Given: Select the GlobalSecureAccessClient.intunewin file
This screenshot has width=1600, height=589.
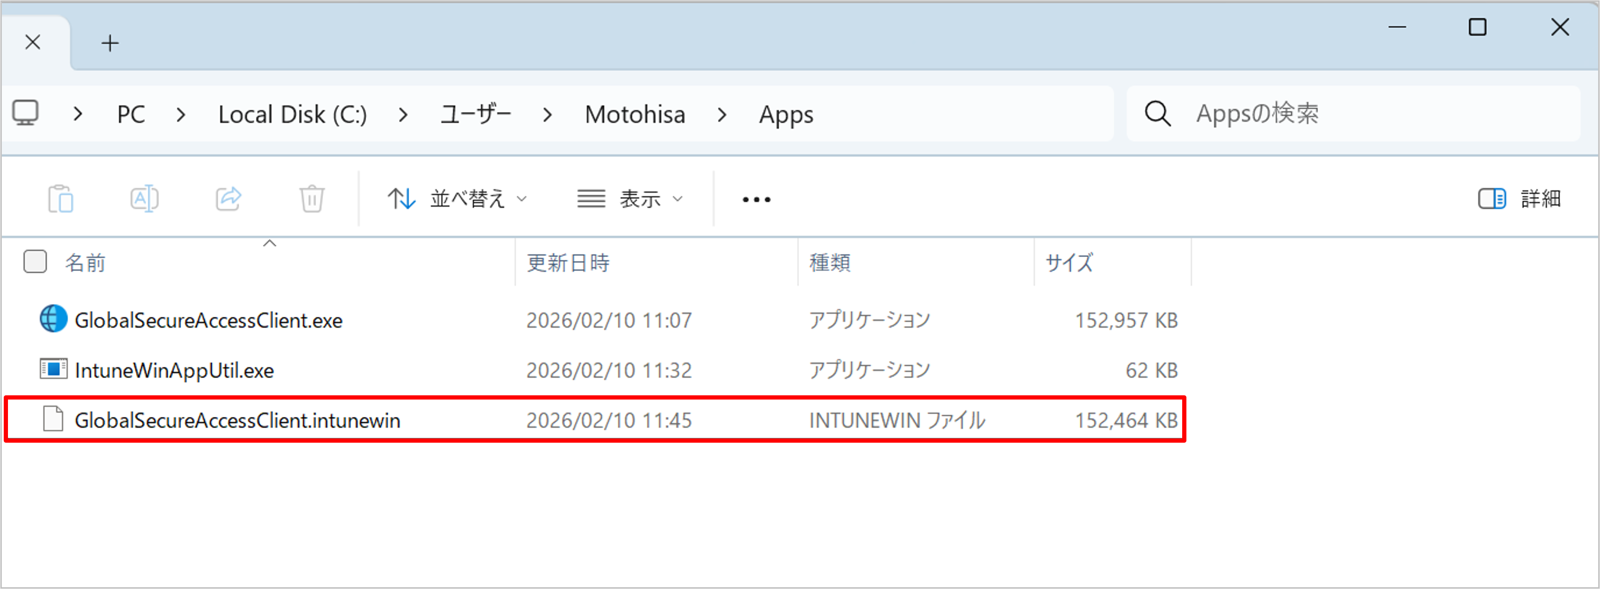Looking at the screenshot, I should 237,421.
